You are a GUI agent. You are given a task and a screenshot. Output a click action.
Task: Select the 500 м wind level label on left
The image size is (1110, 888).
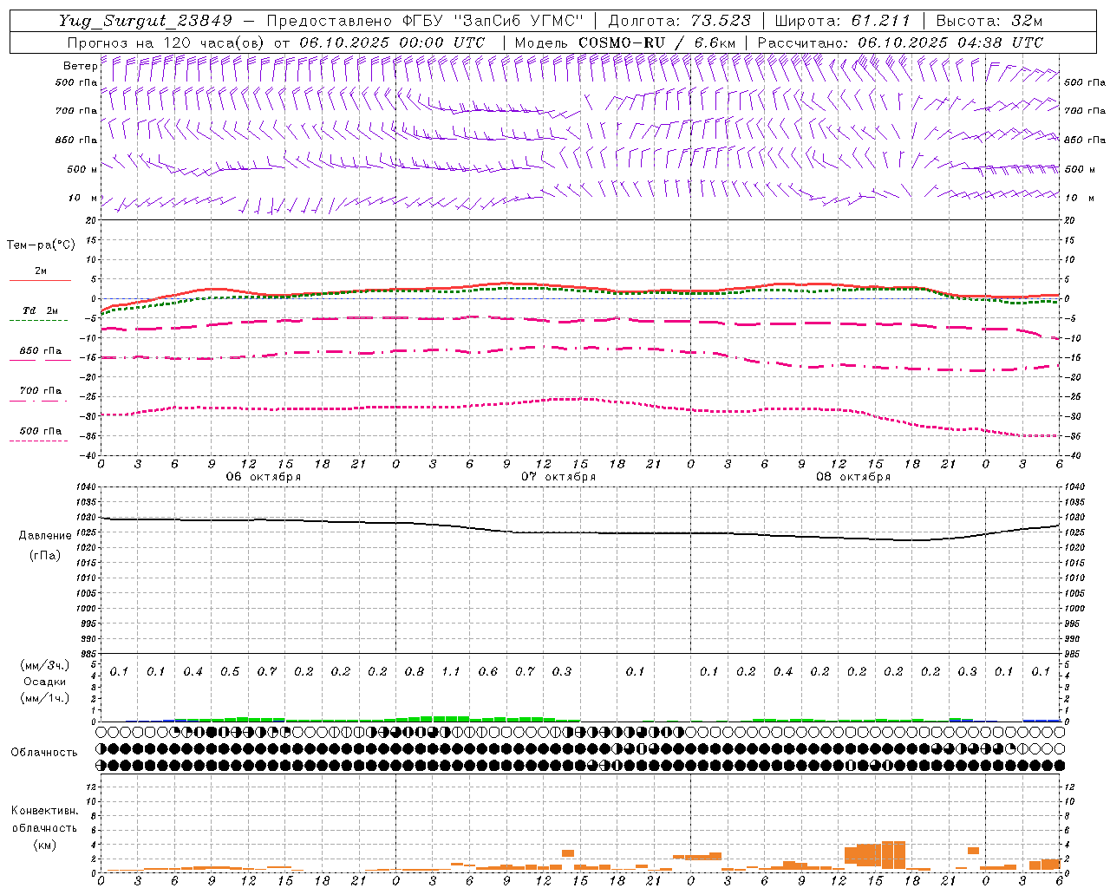[83, 169]
